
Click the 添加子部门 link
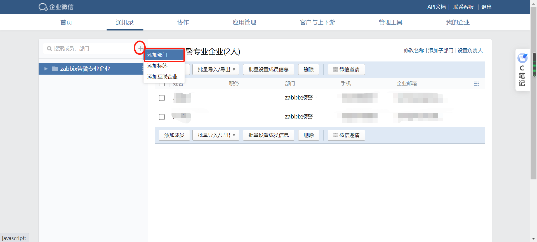[x=441, y=51]
